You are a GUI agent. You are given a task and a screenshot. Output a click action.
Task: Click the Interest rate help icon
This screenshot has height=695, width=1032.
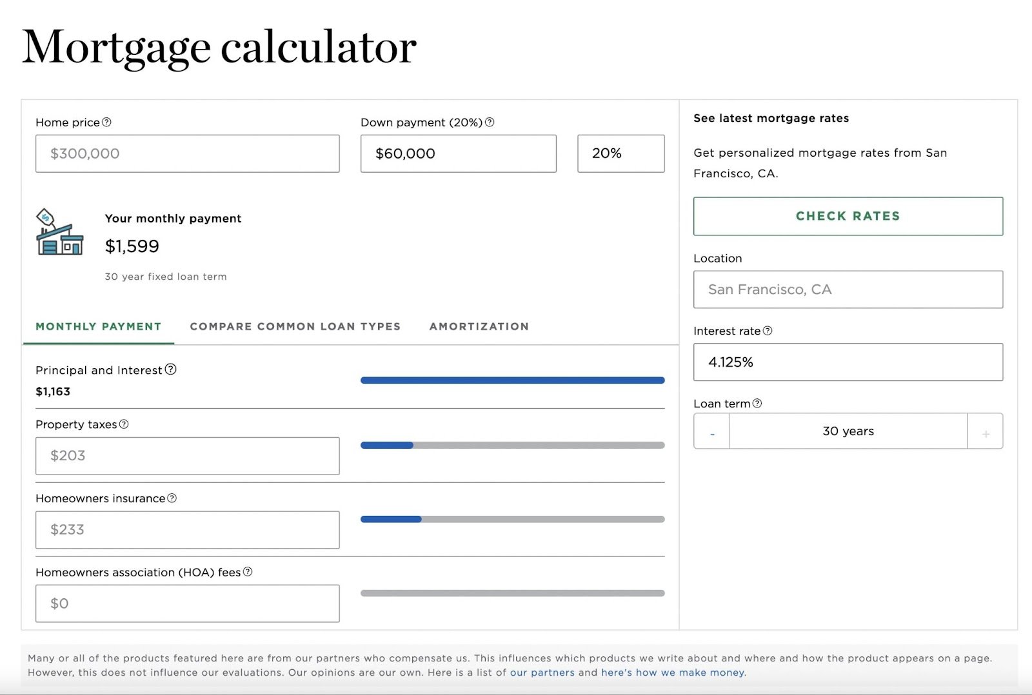point(768,331)
